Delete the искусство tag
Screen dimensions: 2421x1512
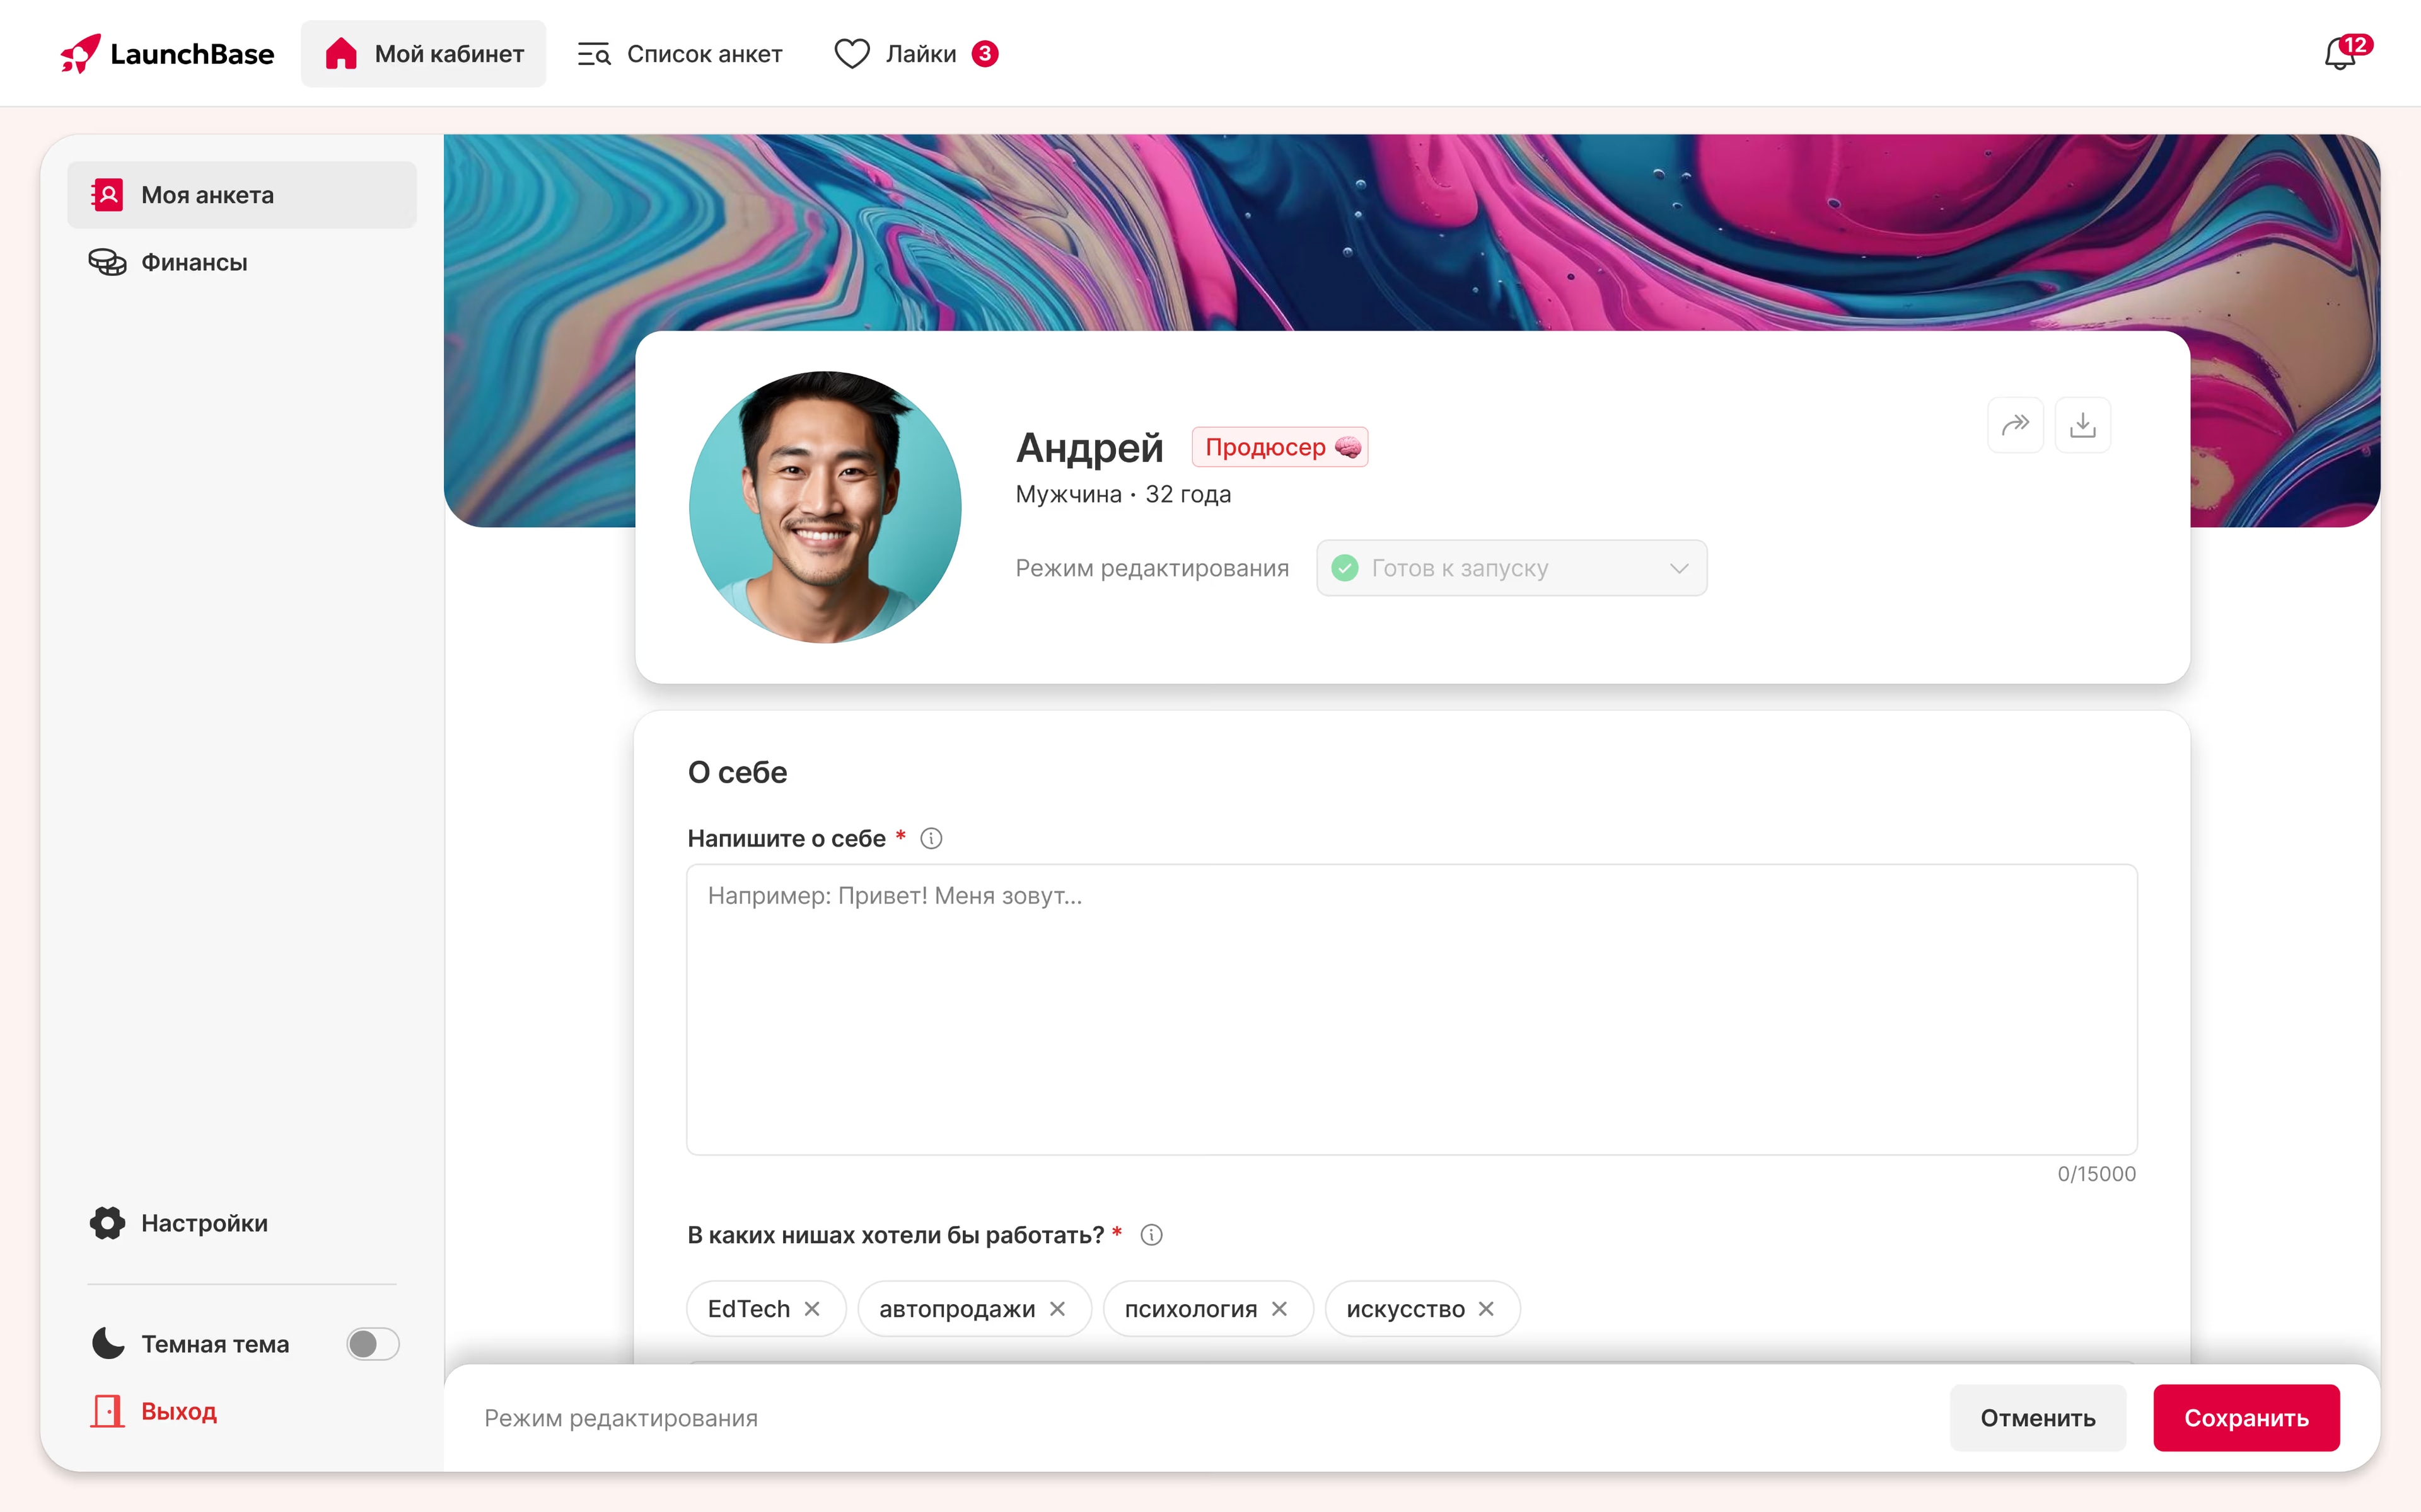coord(1487,1309)
